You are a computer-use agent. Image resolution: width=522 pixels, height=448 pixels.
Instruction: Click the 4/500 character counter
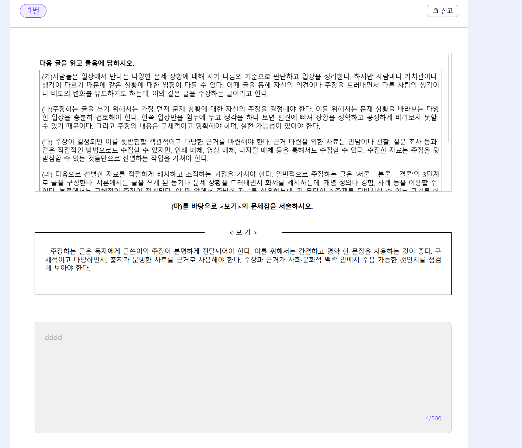433,419
